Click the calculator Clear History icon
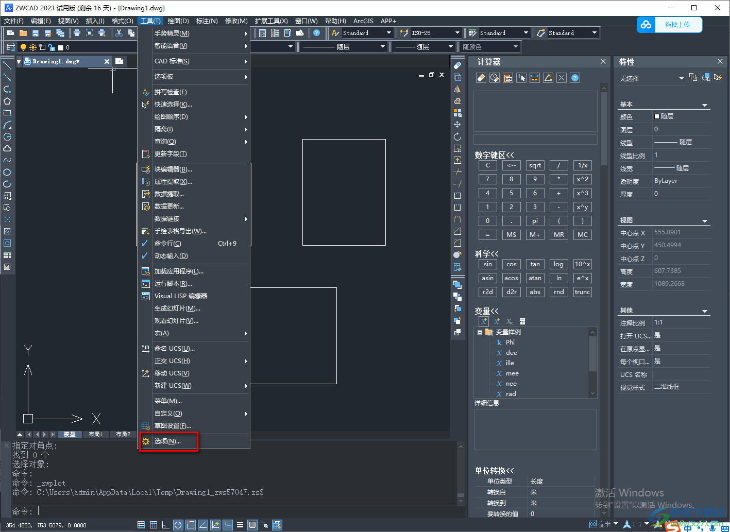The width and height of the screenshot is (730, 532). [494, 78]
